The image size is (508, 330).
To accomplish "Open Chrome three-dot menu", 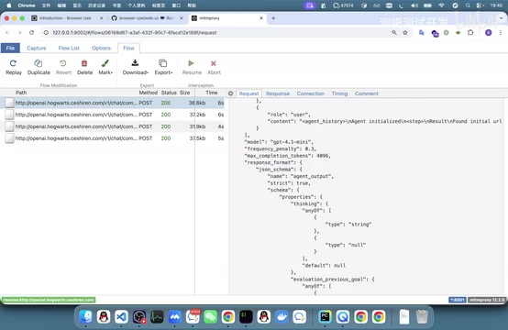I will tap(501, 32).
